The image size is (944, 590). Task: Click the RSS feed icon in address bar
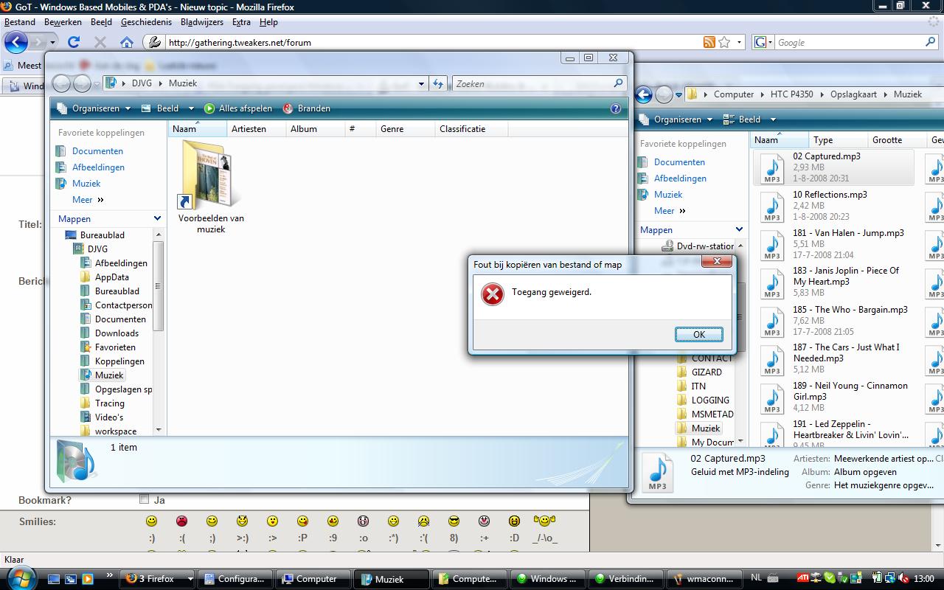709,42
